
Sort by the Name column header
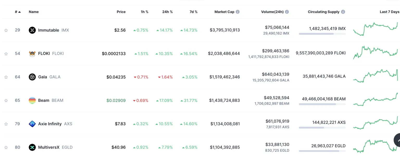click(34, 12)
